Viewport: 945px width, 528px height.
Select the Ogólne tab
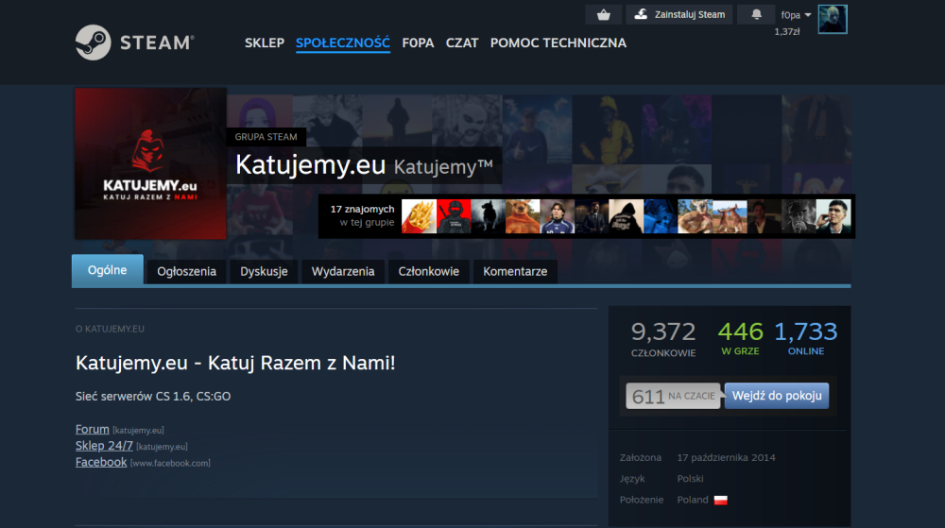[108, 270]
